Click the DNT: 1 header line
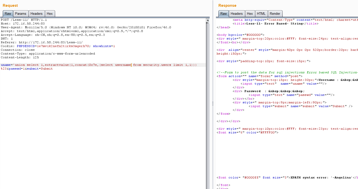Image resolution: width=358 pixels, height=189 pixels. (x=7, y=39)
